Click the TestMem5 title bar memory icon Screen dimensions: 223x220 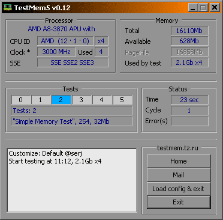(8, 7)
